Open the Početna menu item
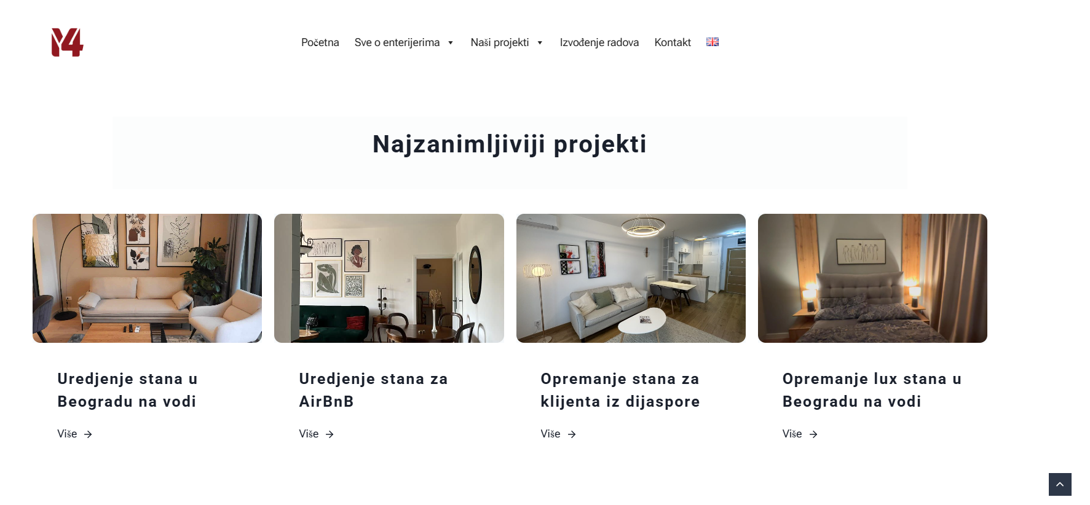The image size is (1090, 505). (320, 42)
